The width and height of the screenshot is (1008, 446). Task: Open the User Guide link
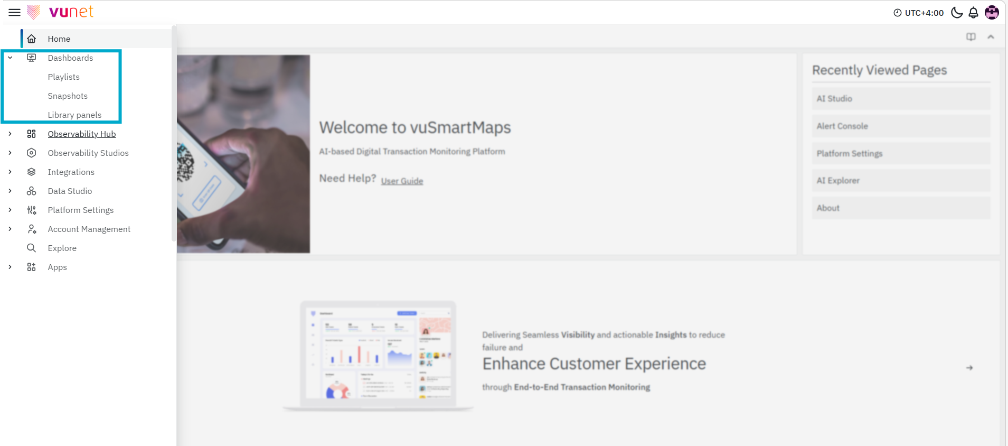pyautogui.click(x=402, y=181)
